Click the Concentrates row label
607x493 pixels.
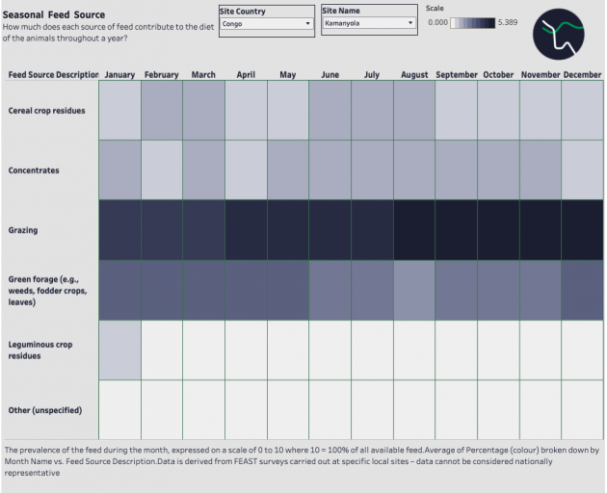[34, 170]
